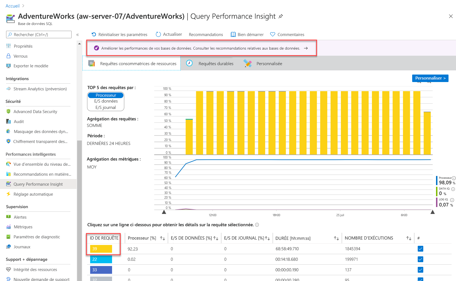Viewport: 456px width, 281px height.
Task: Click Commentaires text button
Action: [x=291, y=34]
